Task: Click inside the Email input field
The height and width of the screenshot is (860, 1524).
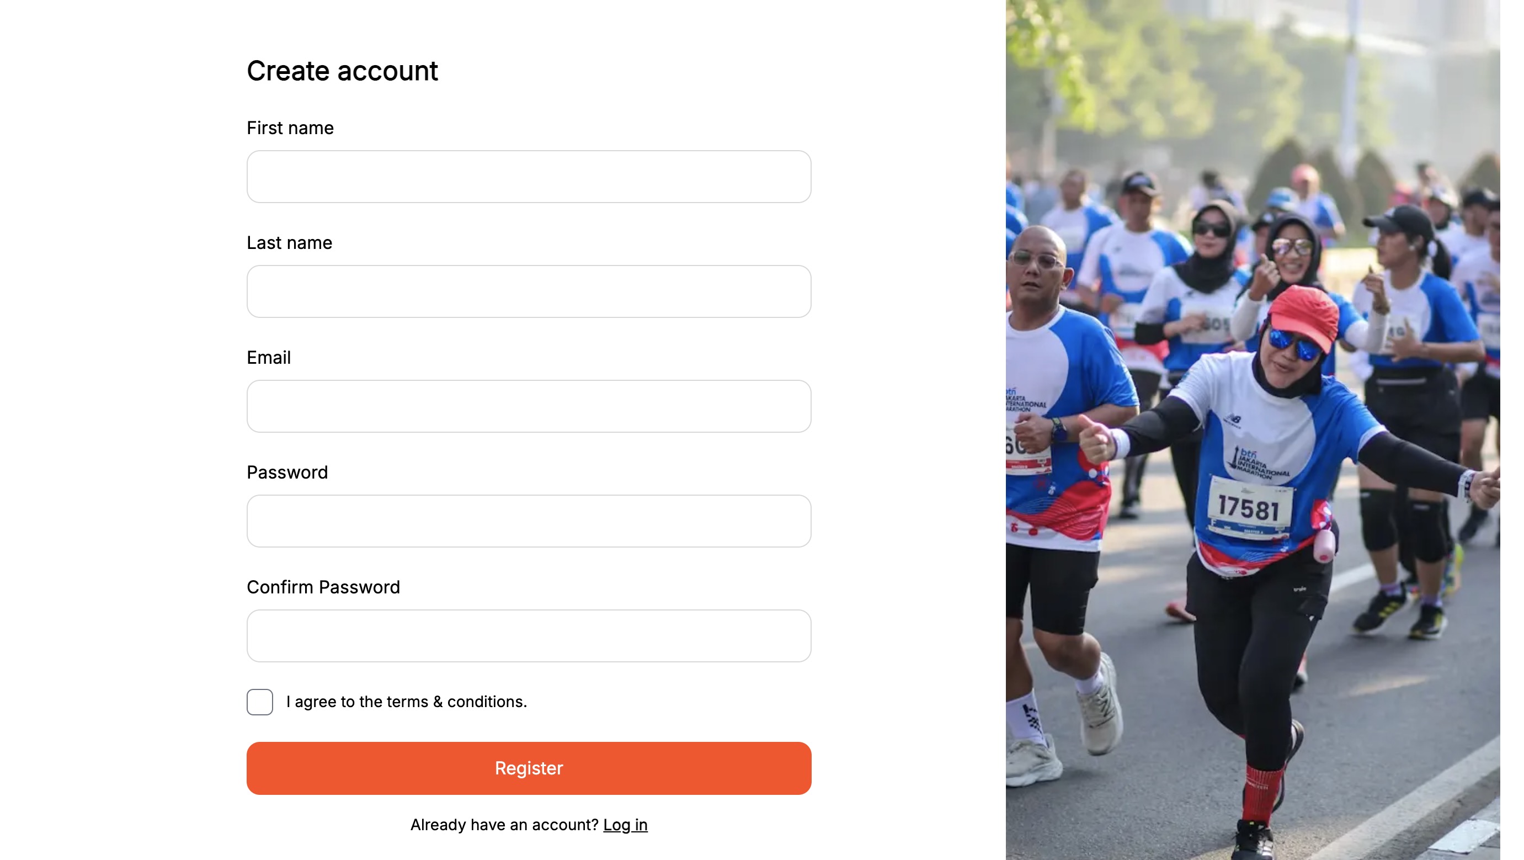Action: point(528,406)
